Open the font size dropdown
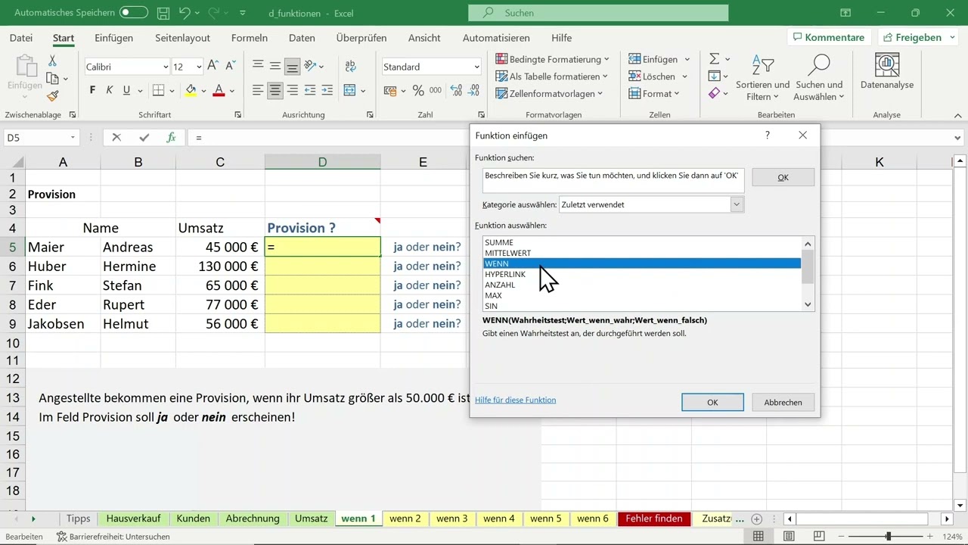The height and width of the screenshot is (545, 968). tap(198, 67)
